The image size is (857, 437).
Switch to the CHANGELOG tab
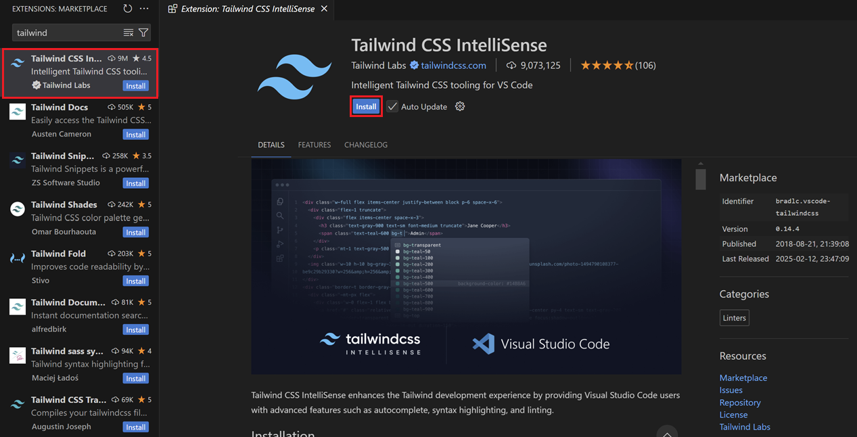tap(366, 145)
